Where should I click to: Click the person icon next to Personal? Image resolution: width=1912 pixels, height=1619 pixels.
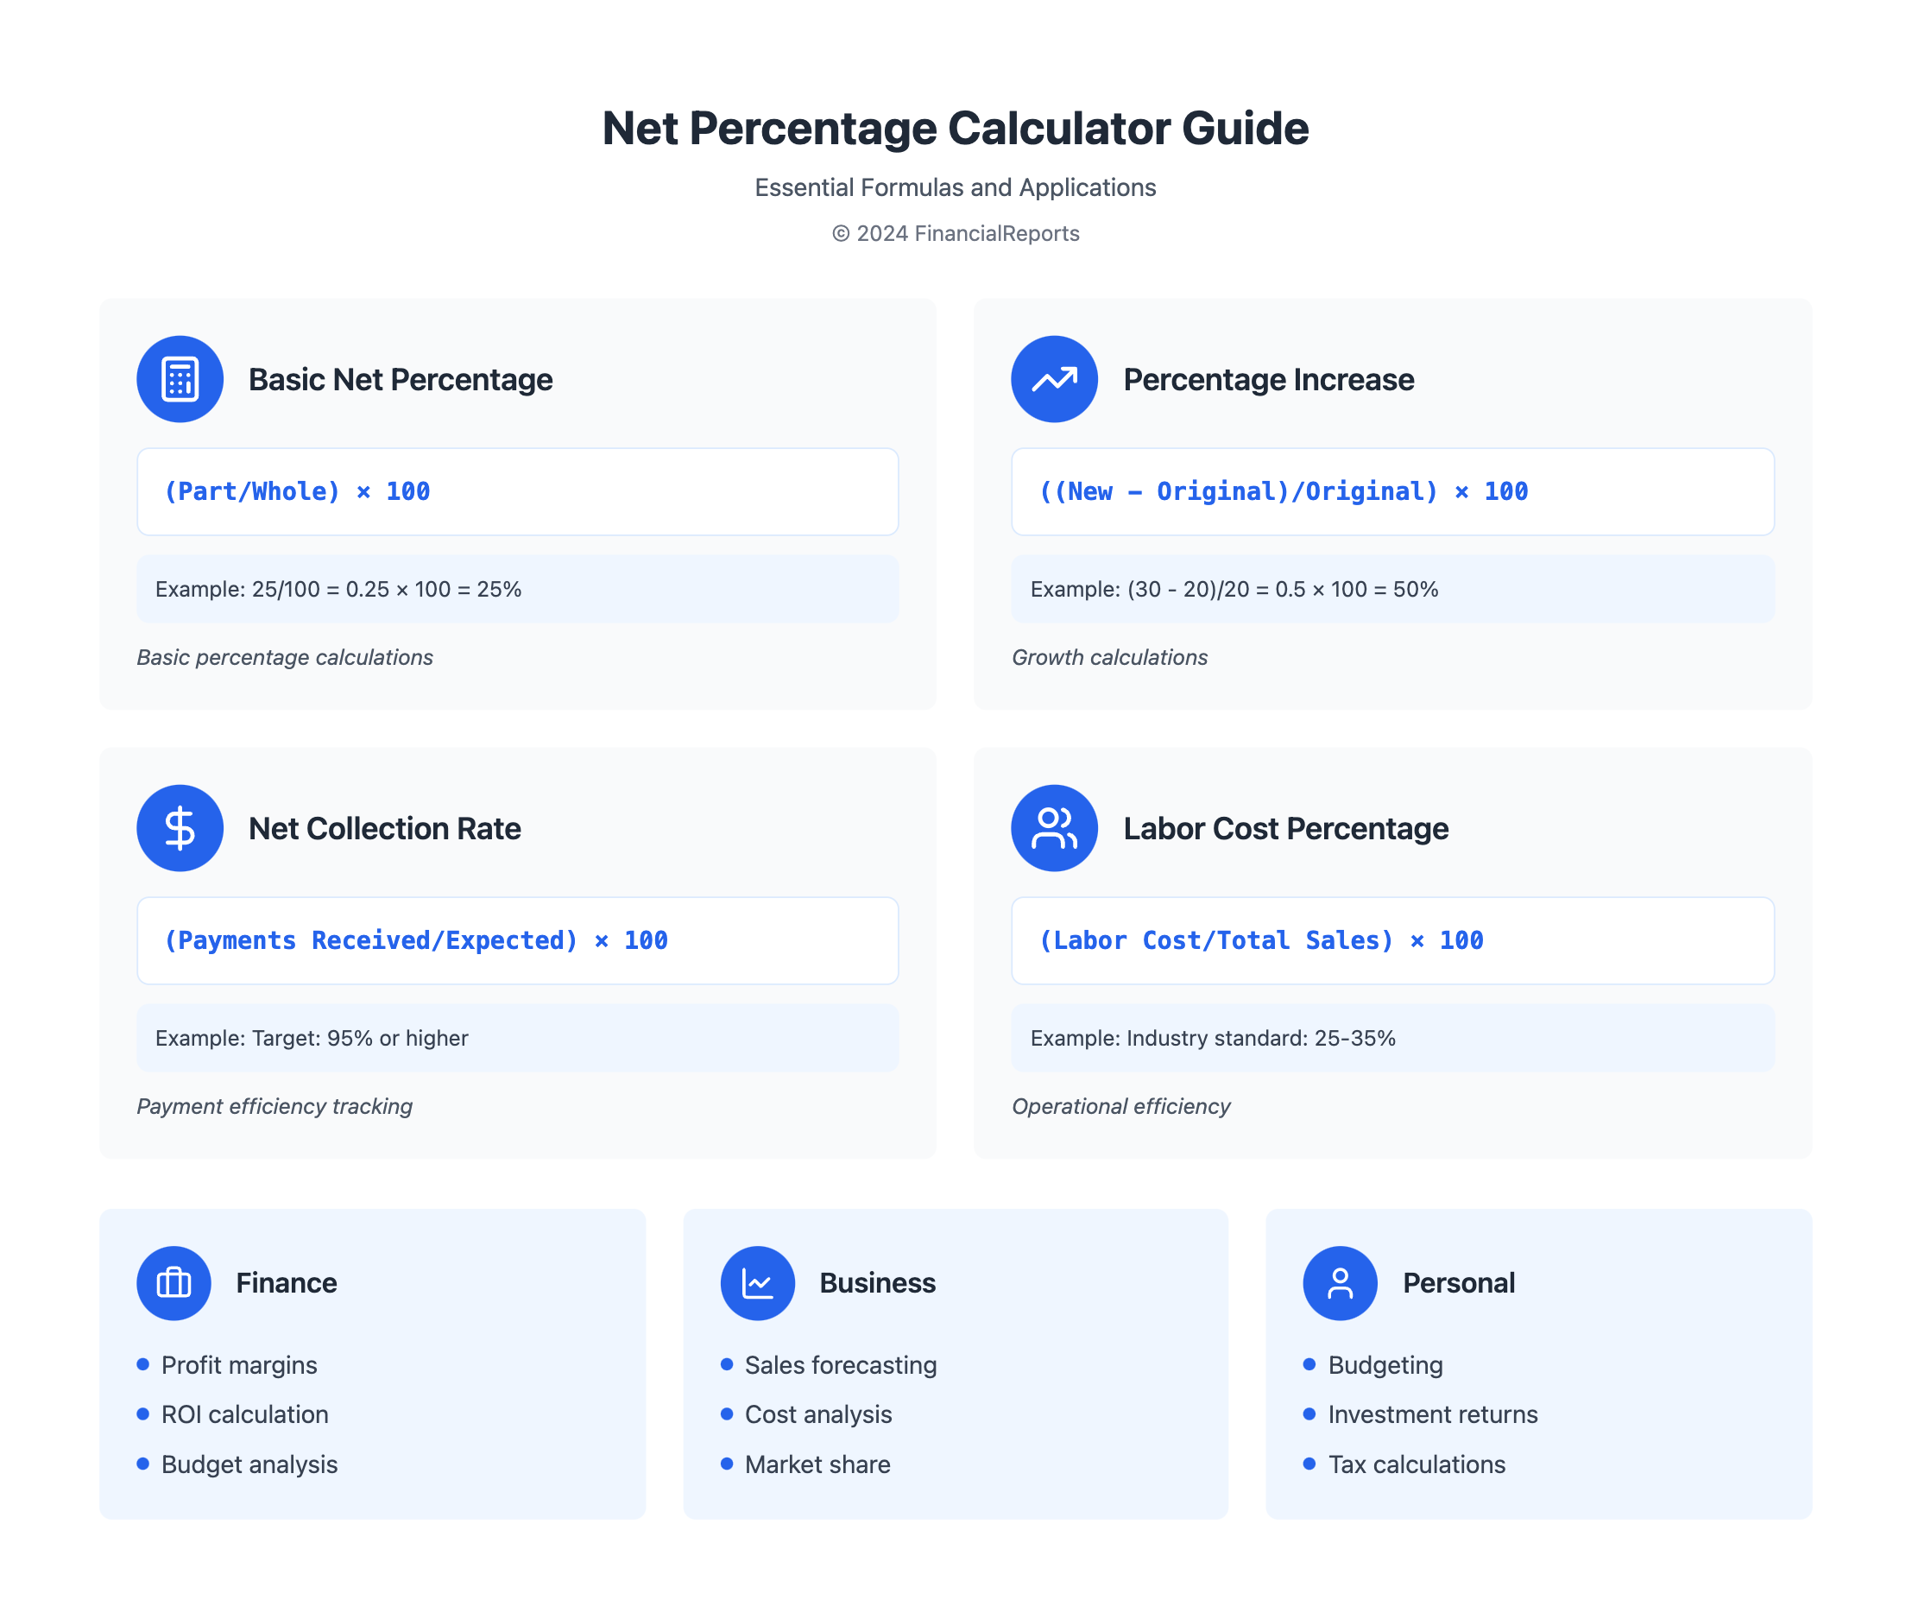pyautogui.click(x=1340, y=1282)
